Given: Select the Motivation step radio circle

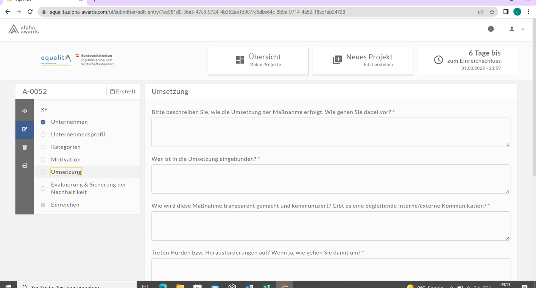Looking at the screenshot, I should [x=43, y=159].
